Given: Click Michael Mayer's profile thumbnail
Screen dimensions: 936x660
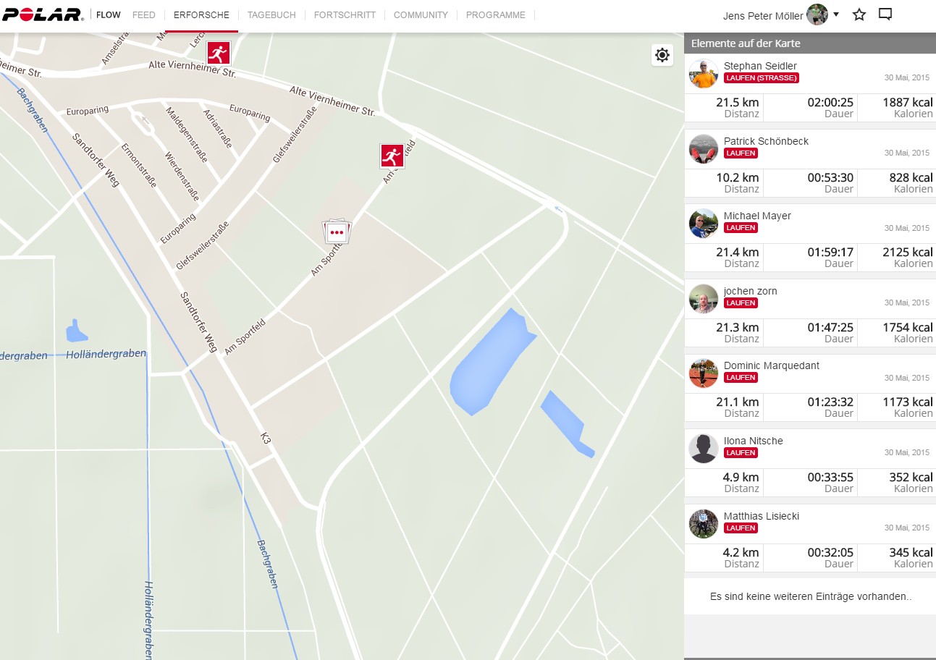Looking at the screenshot, I should point(703,224).
